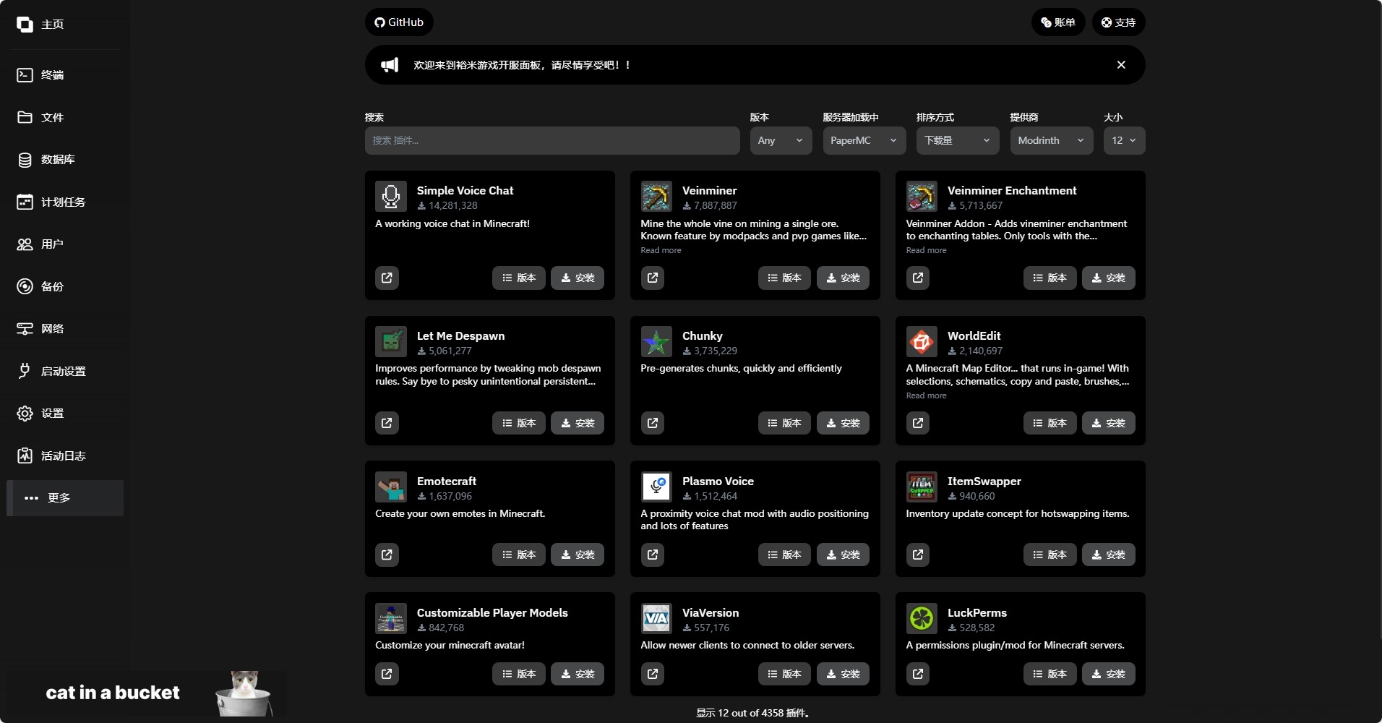Open external link for Let Me Despawn
This screenshot has width=1382, height=723.
387,423
